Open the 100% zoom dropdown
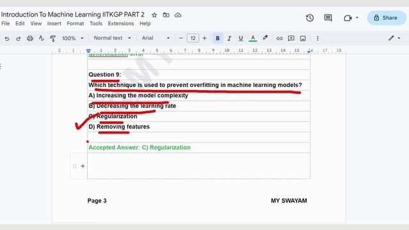The image size is (409, 230). [72, 38]
